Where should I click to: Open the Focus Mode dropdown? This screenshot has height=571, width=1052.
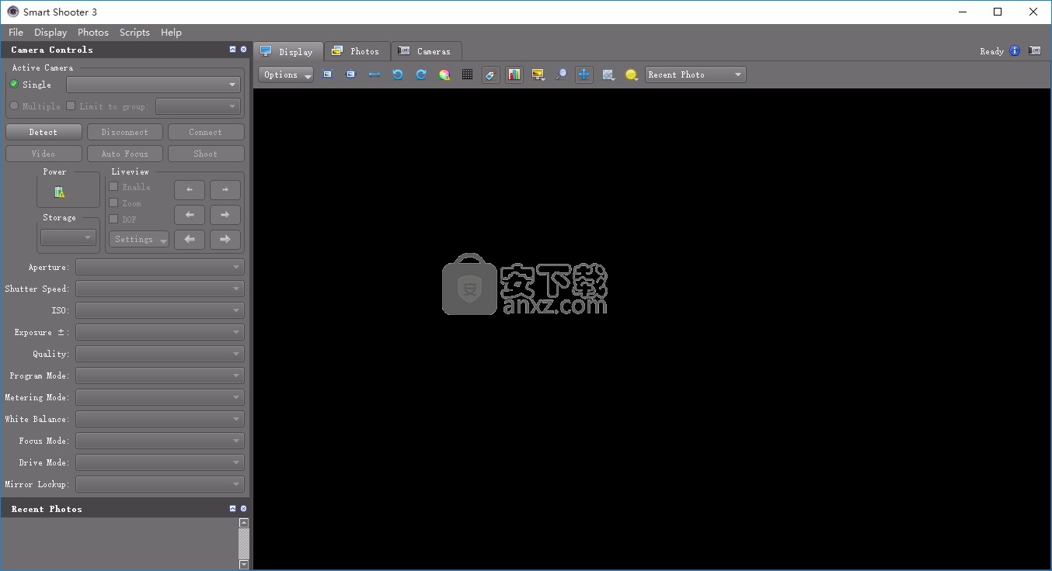click(160, 441)
